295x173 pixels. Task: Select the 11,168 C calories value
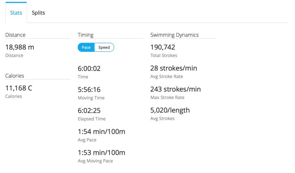coord(19,88)
